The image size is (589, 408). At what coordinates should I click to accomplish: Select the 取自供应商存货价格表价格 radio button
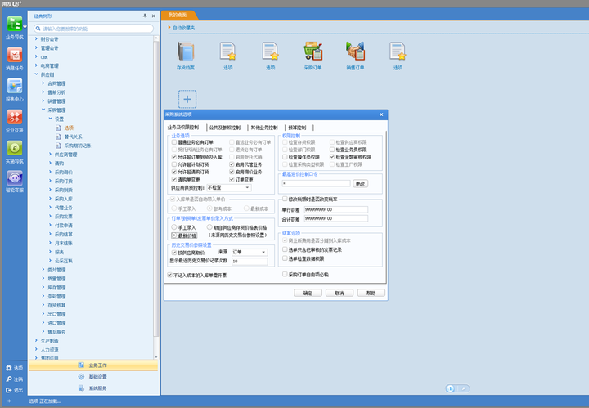coord(209,227)
